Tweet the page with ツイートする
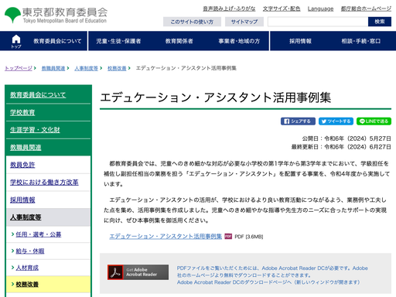Image resolution: width=396 pixels, height=297 pixels. tap(336, 121)
